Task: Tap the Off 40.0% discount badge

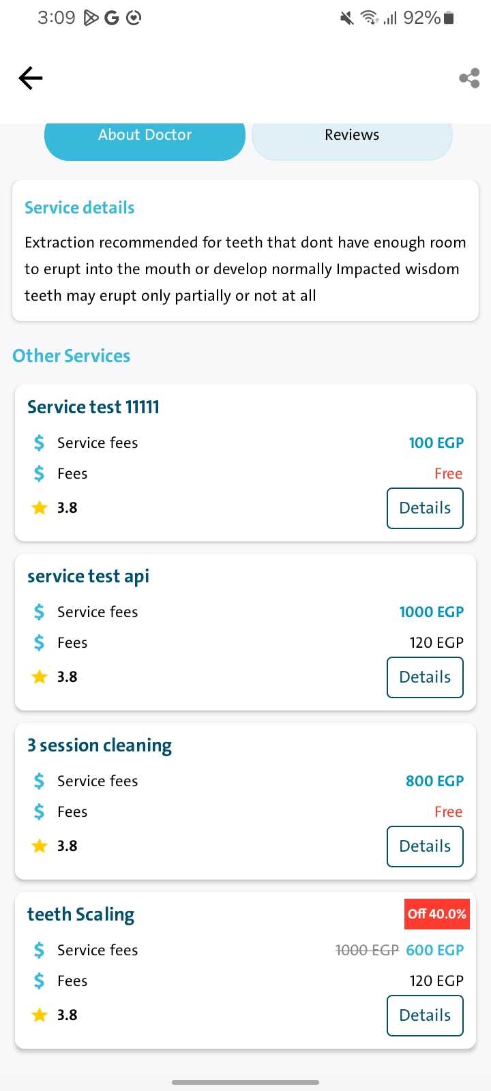Action: click(x=437, y=914)
